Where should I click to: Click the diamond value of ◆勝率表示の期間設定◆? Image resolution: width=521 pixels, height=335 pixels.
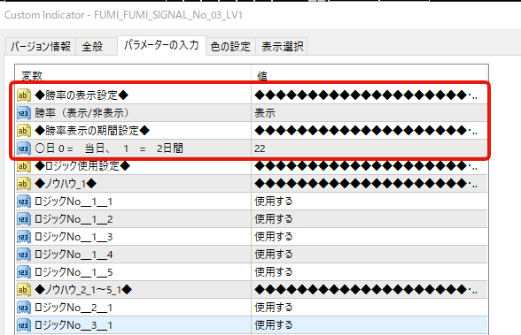point(366,131)
